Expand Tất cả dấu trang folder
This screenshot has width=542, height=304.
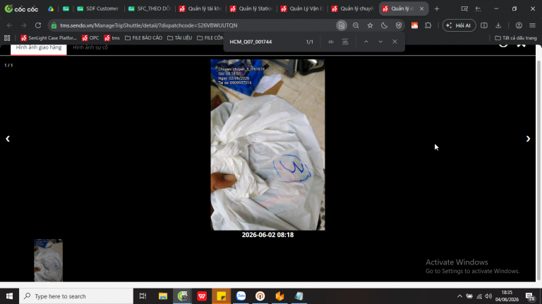pos(516,38)
